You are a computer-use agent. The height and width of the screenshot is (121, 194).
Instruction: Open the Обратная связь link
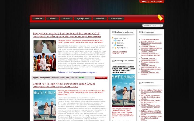[118, 54]
